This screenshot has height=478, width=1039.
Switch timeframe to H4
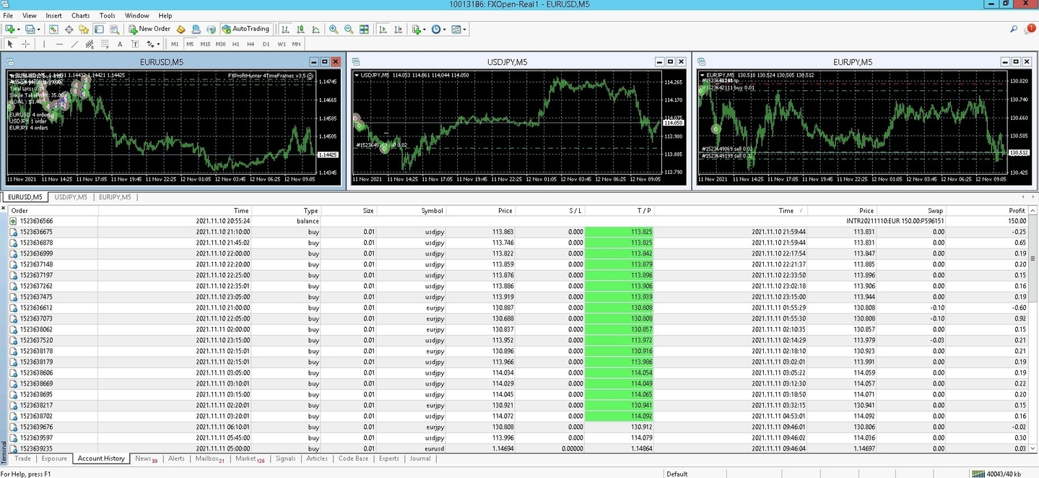pyautogui.click(x=251, y=44)
